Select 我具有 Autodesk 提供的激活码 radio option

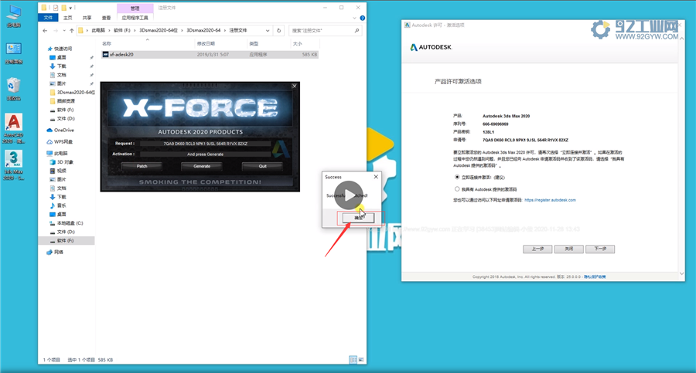coord(457,189)
